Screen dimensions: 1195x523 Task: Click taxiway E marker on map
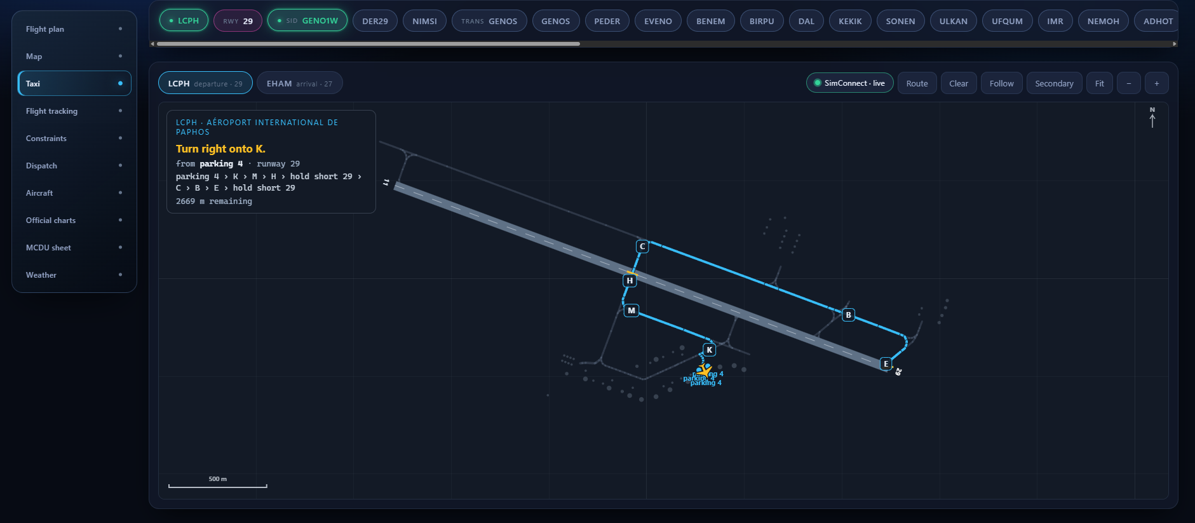tap(886, 364)
